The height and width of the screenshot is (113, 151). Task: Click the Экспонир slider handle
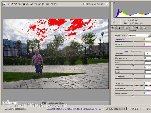click(133, 56)
